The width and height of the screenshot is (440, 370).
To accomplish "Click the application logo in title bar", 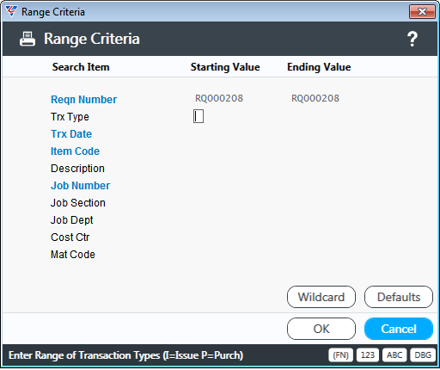I will pyautogui.click(x=11, y=11).
